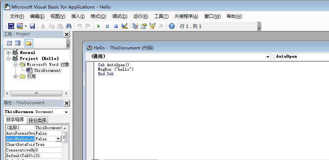Open the 编辑(E) menu

[x=37, y=16]
